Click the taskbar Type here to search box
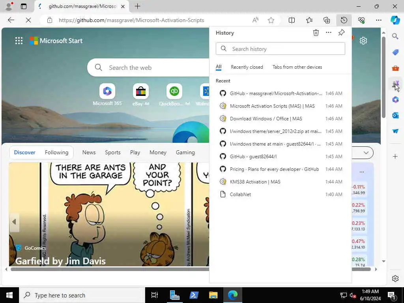 click(x=82, y=295)
